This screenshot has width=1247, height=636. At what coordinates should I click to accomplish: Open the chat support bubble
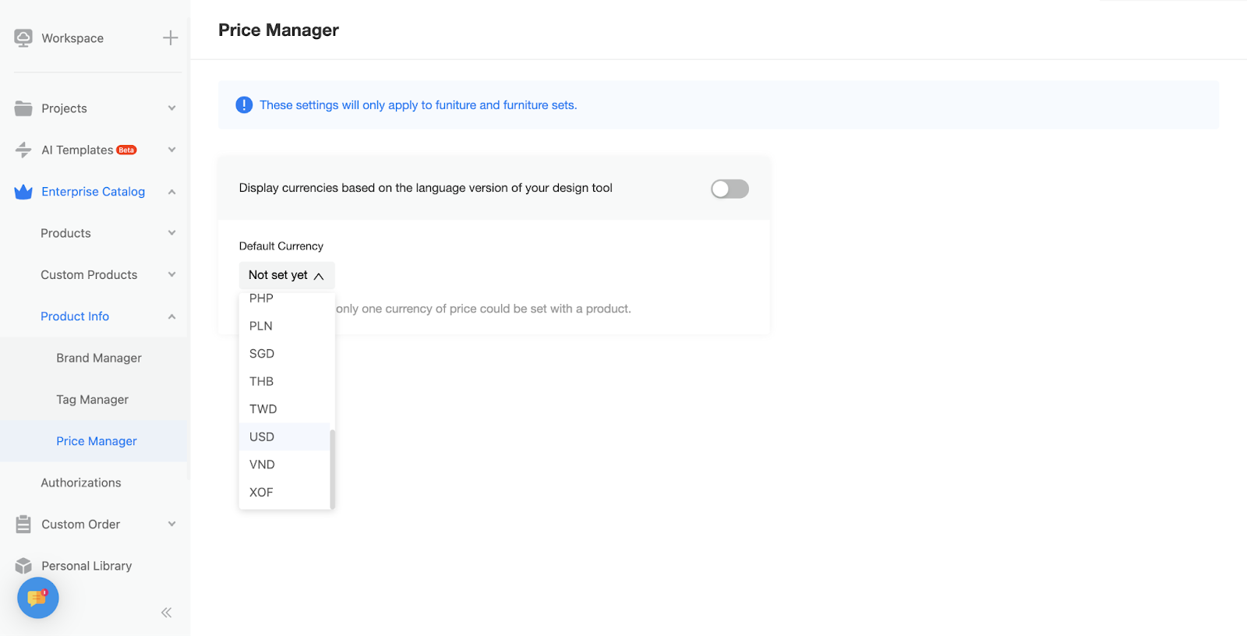point(37,598)
